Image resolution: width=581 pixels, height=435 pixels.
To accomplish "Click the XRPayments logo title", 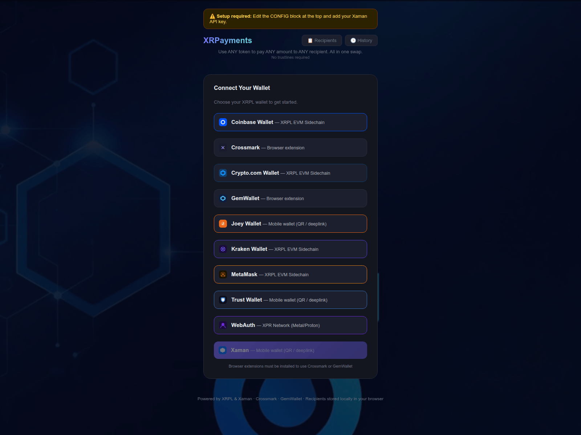I will [x=228, y=41].
